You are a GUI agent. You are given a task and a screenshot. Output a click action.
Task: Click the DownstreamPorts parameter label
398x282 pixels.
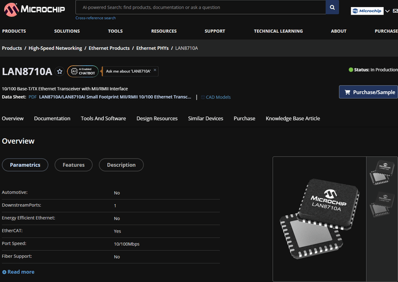(21, 205)
